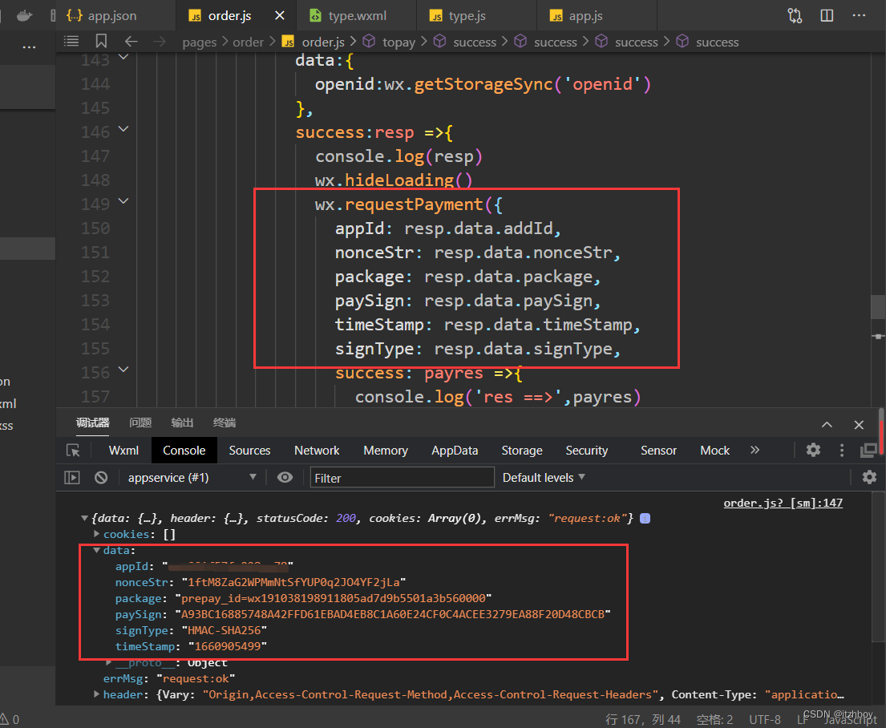886x728 pixels.
Task: Open the Mock devtools tab
Action: [714, 451]
